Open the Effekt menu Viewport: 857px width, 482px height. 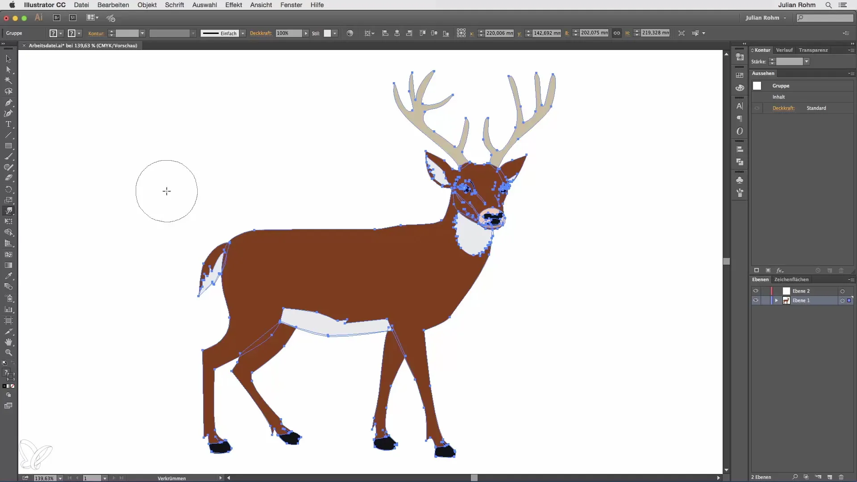click(233, 5)
